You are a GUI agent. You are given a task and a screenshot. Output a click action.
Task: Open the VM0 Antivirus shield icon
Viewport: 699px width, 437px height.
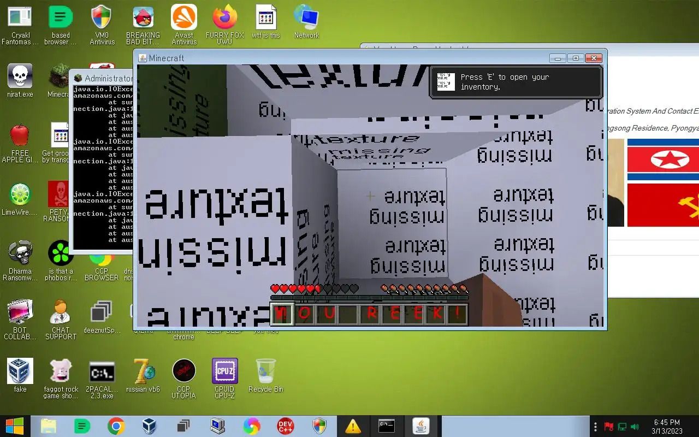102,24
